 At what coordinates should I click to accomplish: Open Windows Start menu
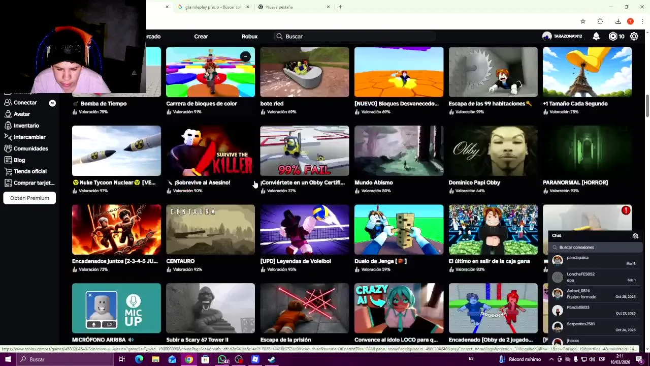[x=8, y=359]
